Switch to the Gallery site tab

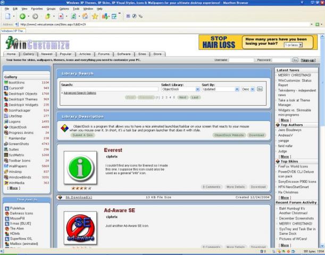click(x=28, y=54)
